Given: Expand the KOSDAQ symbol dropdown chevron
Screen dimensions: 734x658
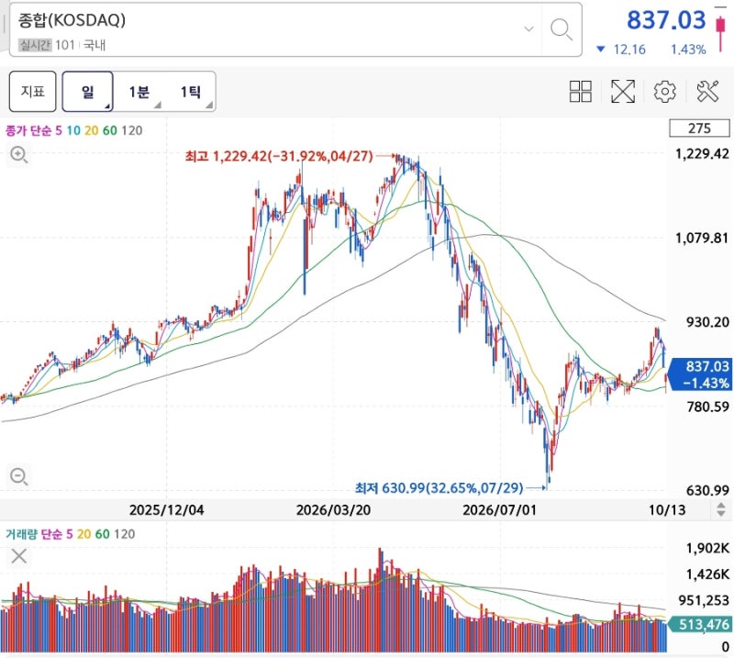Looking at the screenshot, I should point(529,29).
